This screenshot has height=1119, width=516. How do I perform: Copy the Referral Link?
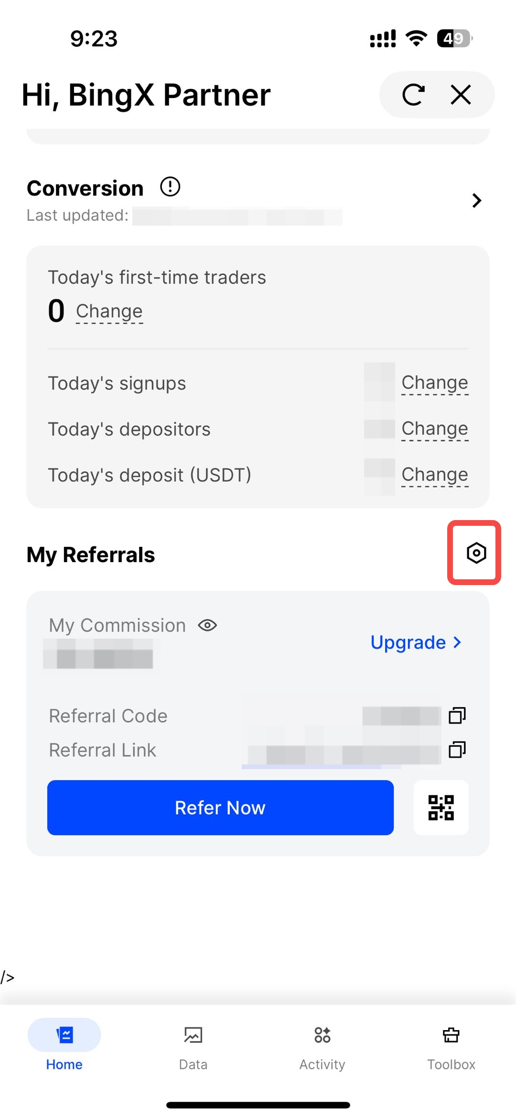(x=457, y=750)
